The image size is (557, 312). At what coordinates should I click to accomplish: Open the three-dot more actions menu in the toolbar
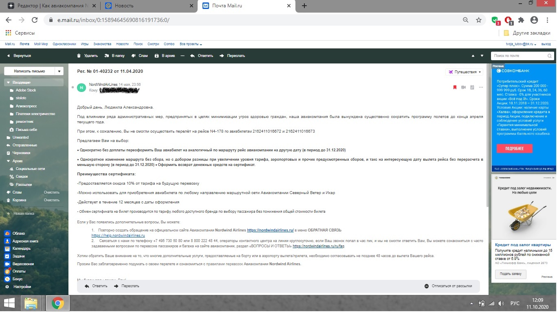click(x=183, y=56)
